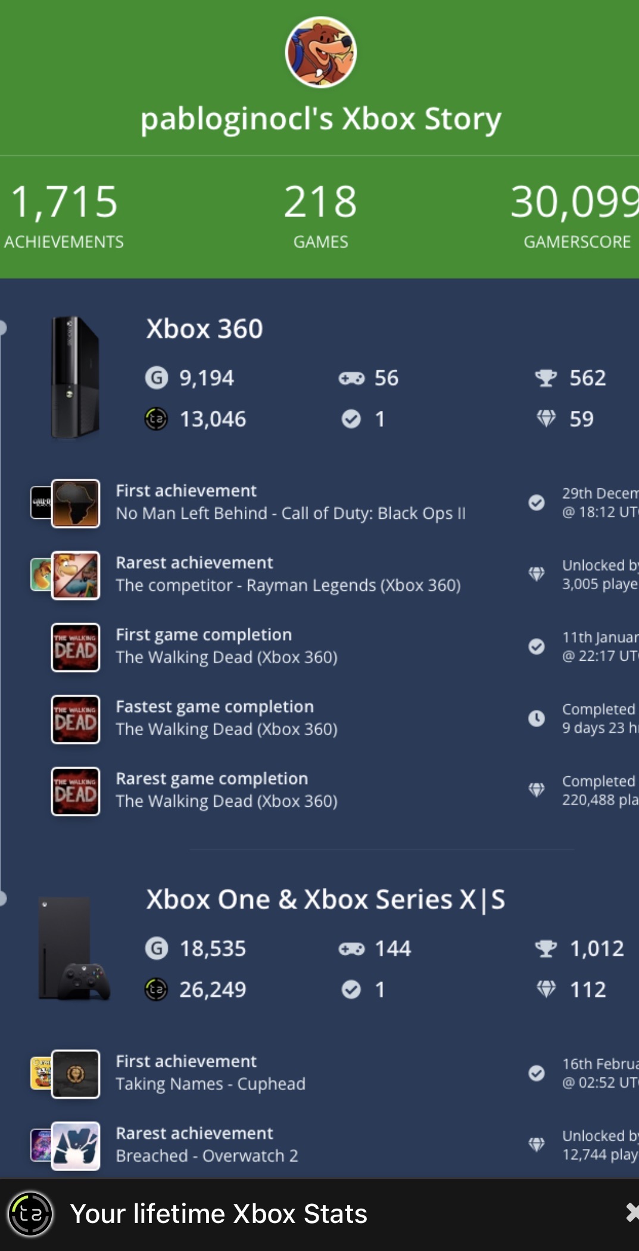Screen dimensions: 639x1251
Task: Close the lifetime Xbox Stats banner
Action: [632, 1212]
